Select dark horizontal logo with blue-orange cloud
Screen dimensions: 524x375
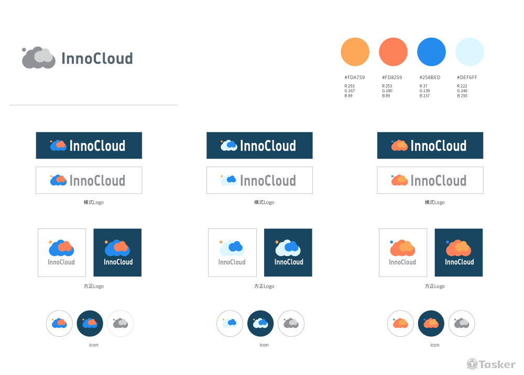[x=89, y=145]
